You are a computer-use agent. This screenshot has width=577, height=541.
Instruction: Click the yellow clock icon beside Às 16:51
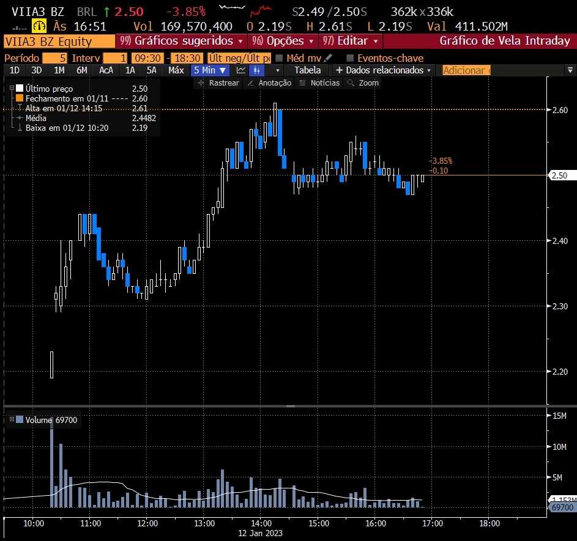[39, 26]
